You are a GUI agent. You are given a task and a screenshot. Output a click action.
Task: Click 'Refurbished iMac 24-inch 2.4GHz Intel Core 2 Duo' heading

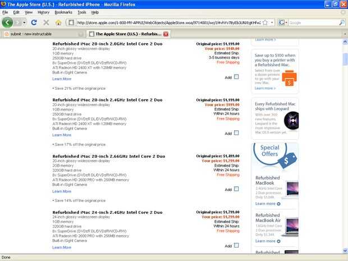(107, 212)
